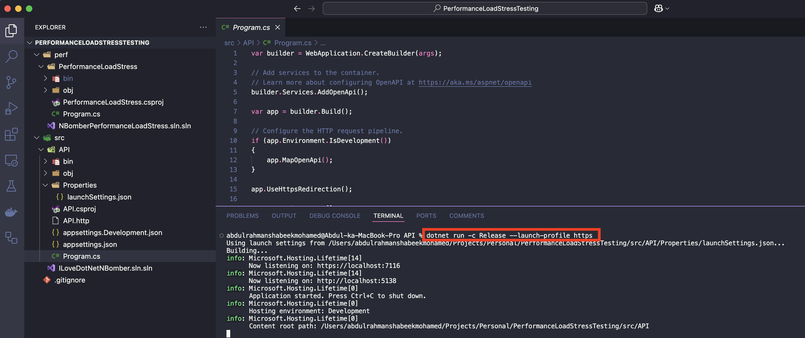Click the breadcrumb ellipsis segment
The height and width of the screenshot is (338, 805).
point(323,43)
